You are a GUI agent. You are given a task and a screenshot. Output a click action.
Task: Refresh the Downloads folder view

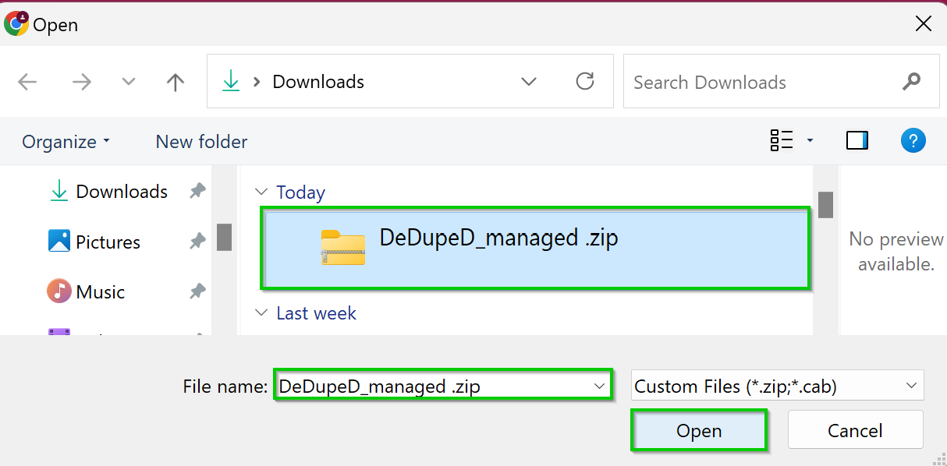[584, 81]
